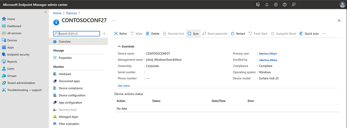Open the account profile avatar

pyautogui.click(x=342, y=5)
